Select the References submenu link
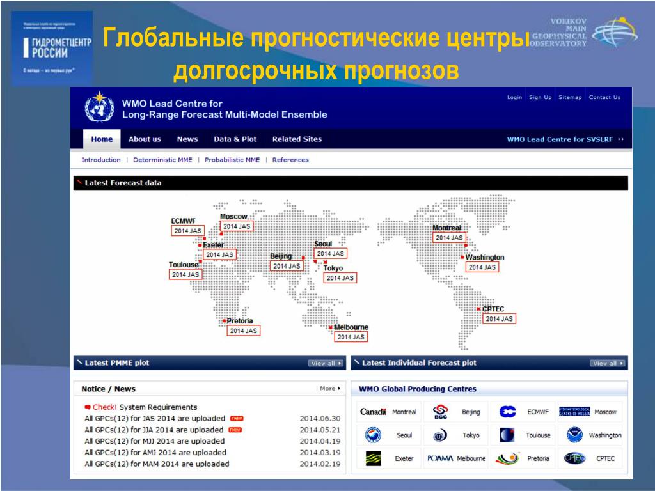Screen dimensions: 655x491 (290, 160)
